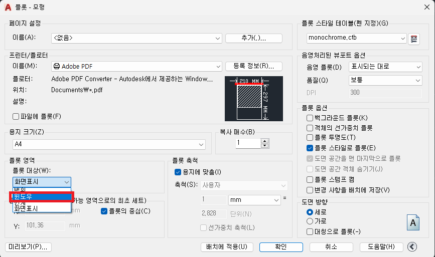Image resolution: width=435 pixels, height=257 pixels.
Task: Click the 복사 매수 number field
Action: 248,143
